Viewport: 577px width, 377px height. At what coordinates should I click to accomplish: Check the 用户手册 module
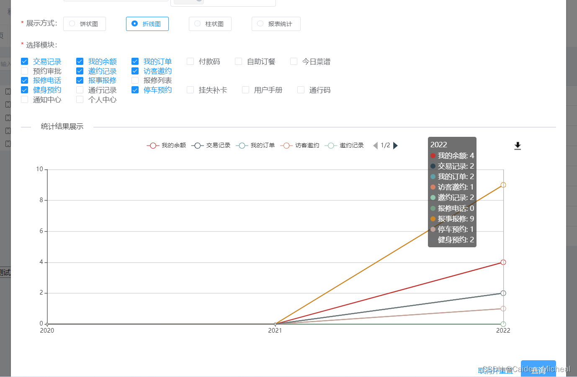tap(246, 90)
